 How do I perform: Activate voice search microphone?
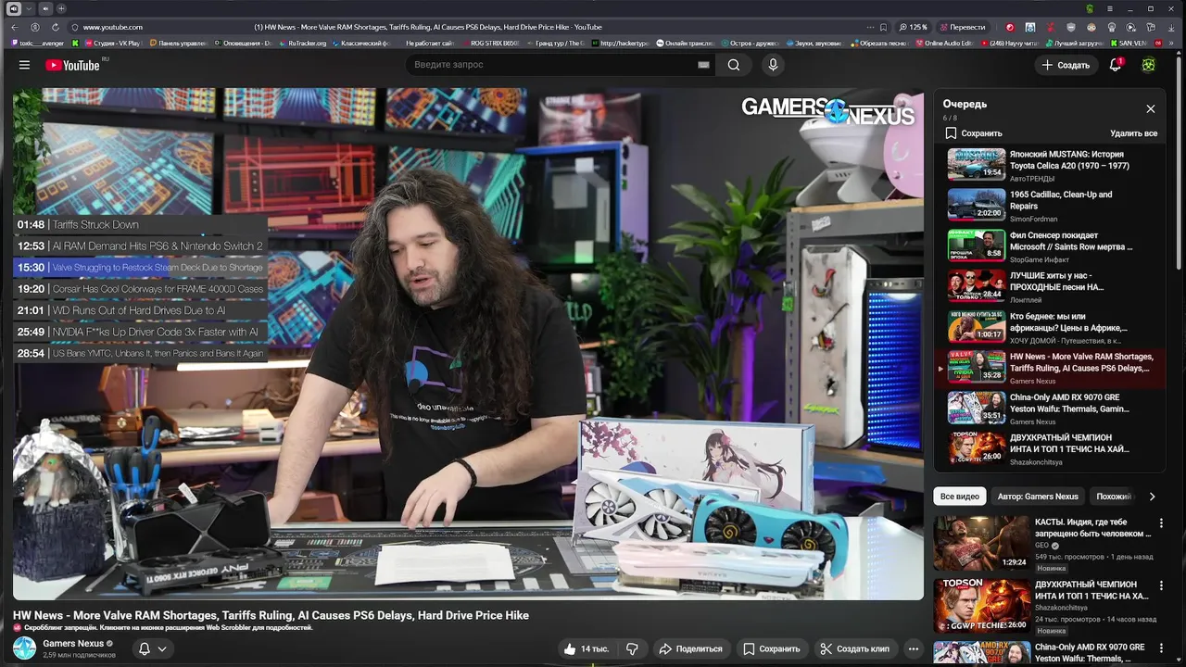tap(773, 65)
